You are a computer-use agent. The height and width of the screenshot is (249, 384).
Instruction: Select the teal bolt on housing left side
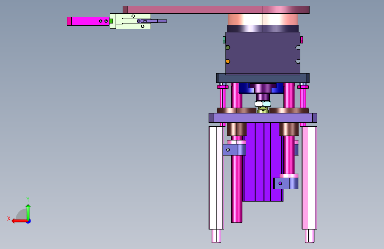click(x=224, y=40)
